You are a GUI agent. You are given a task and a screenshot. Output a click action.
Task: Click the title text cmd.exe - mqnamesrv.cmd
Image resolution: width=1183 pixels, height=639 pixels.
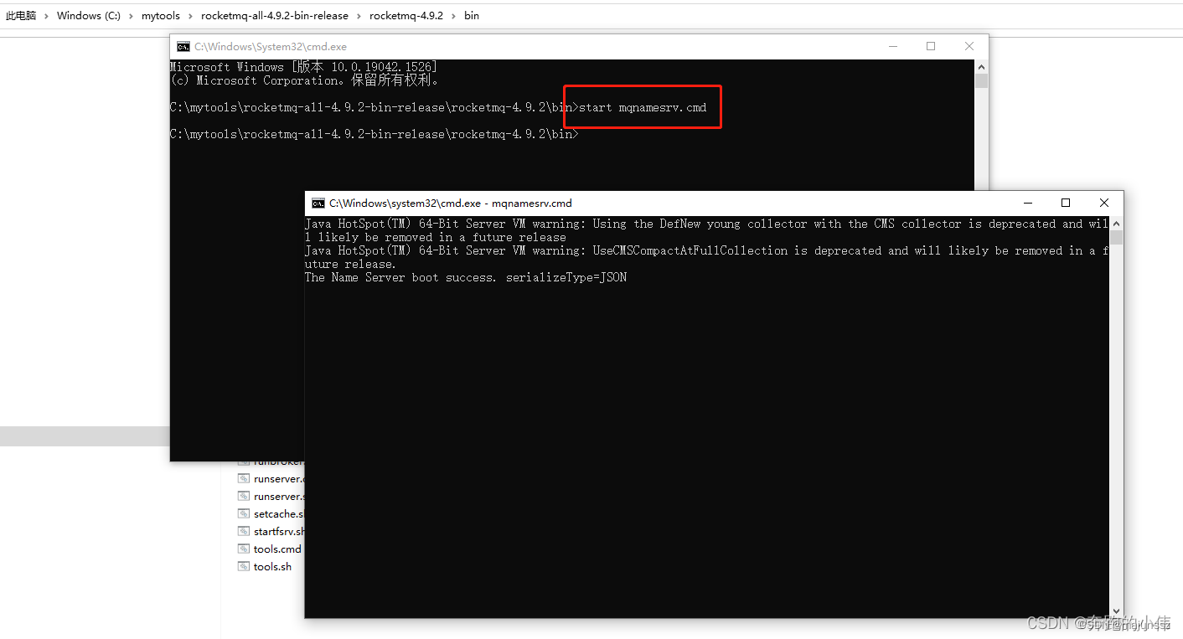tap(451, 203)
